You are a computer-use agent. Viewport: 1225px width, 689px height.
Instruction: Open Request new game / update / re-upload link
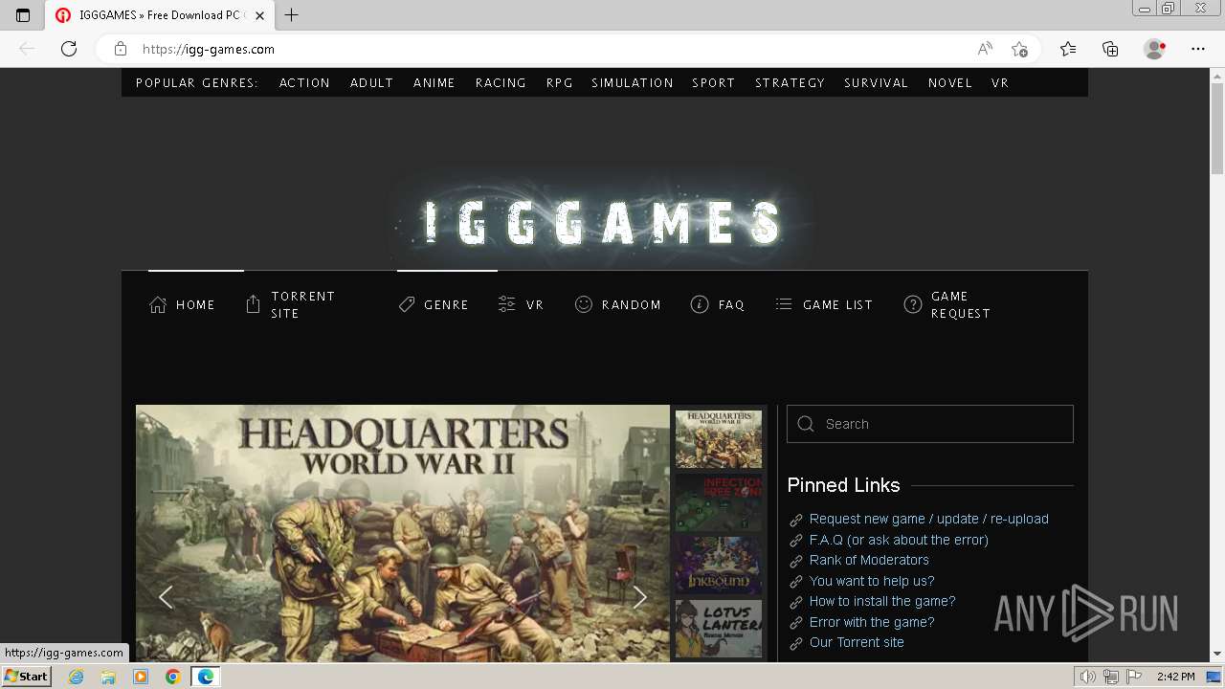(928, 519)
